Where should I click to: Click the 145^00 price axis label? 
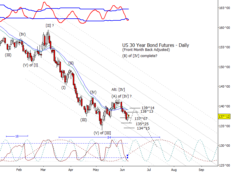point(224,86)
